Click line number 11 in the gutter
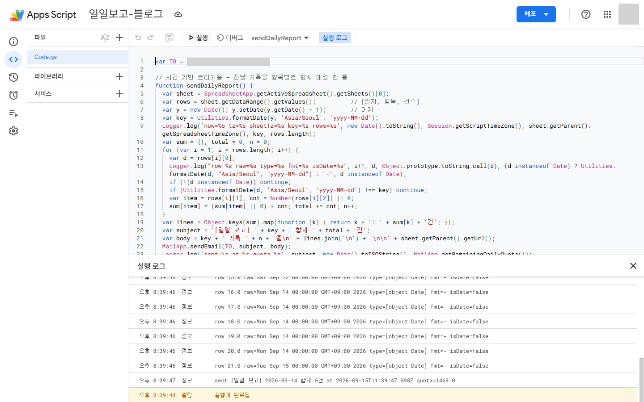The width and height of the screenshot is (644, 402). (x=140, y=150)
